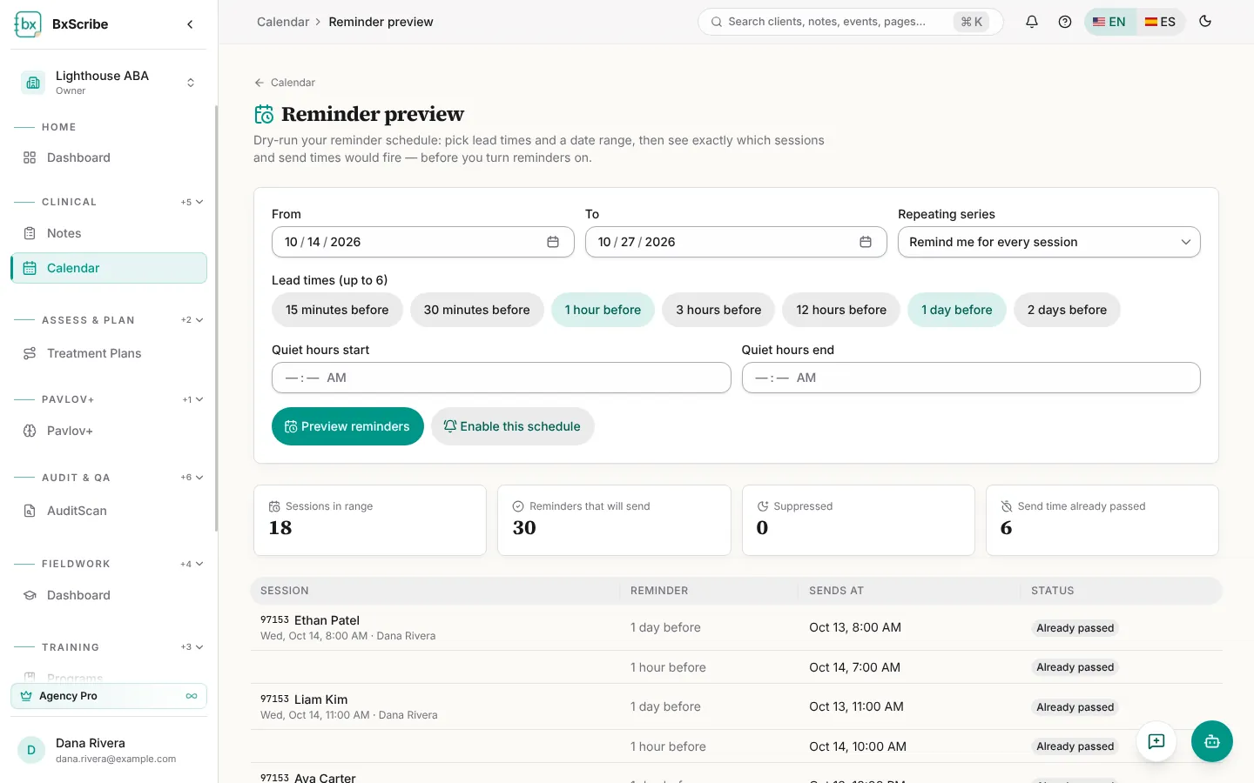Toggle the 3 hours before lead time
This screenshot has width=1254, height=783.
tap(718, 310)
